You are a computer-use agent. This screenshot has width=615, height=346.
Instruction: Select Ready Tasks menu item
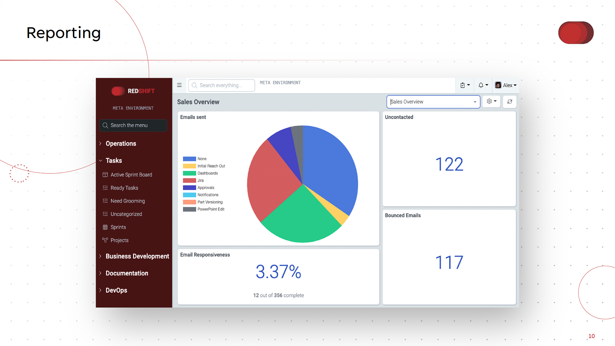pyautogui.click(x=124, y=188)
